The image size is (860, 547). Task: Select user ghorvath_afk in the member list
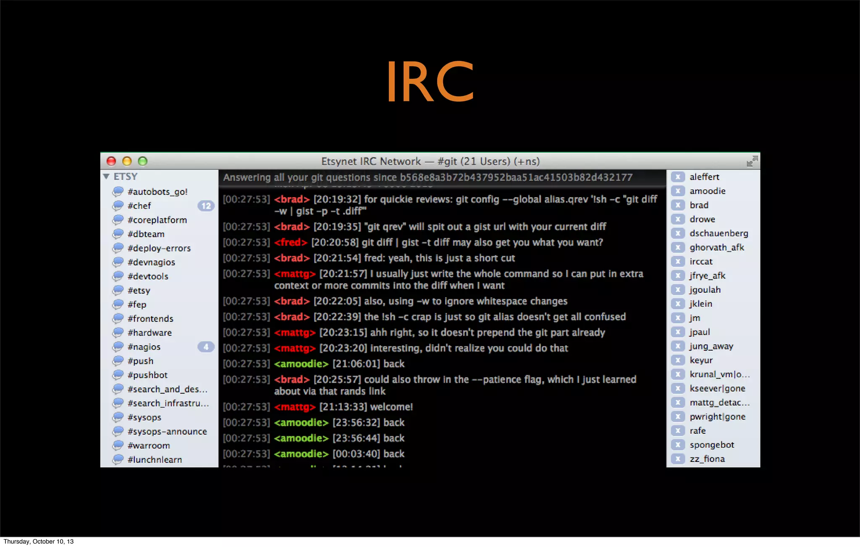click(717, 247)
